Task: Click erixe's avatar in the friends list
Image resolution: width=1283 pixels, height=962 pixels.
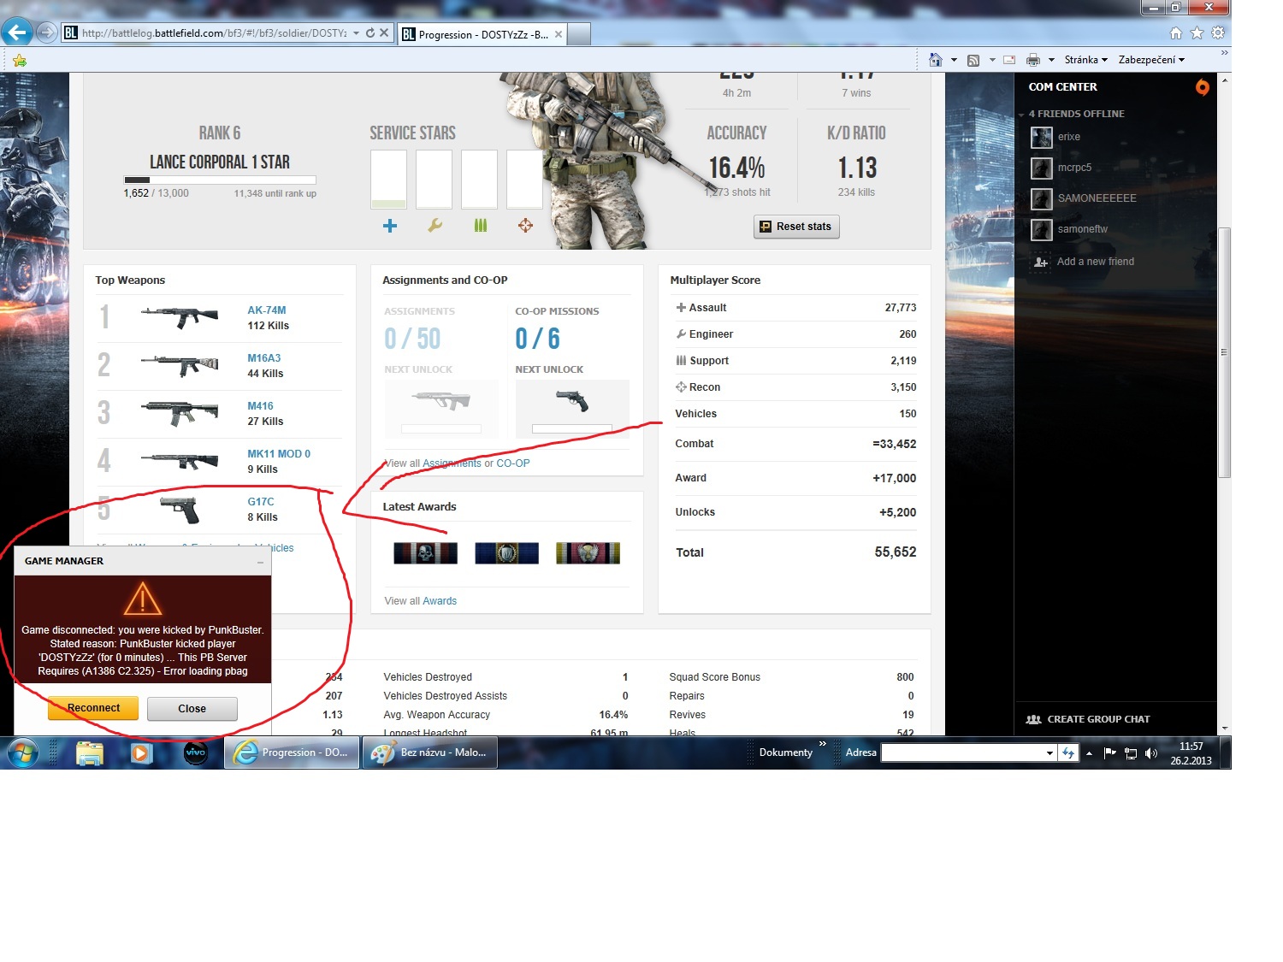Action: click(1041, 137)
